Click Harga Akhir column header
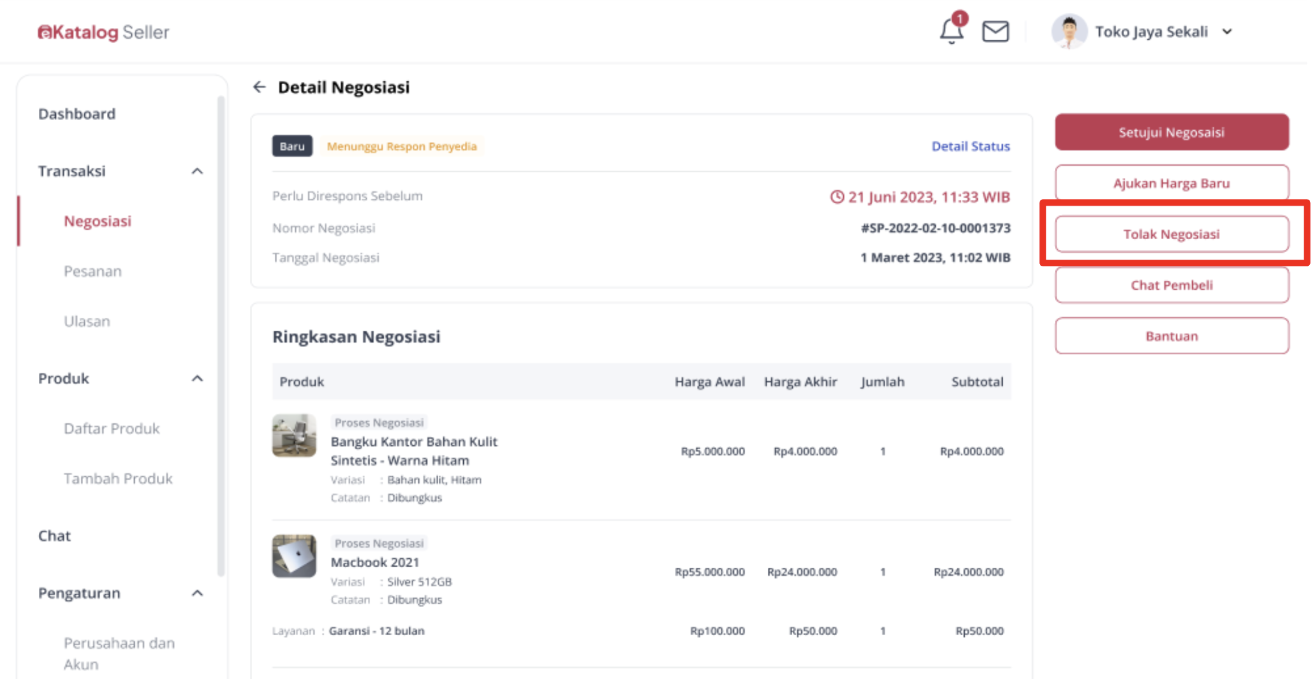Viewport: 1313px width, 679px height. pos(801,382)
